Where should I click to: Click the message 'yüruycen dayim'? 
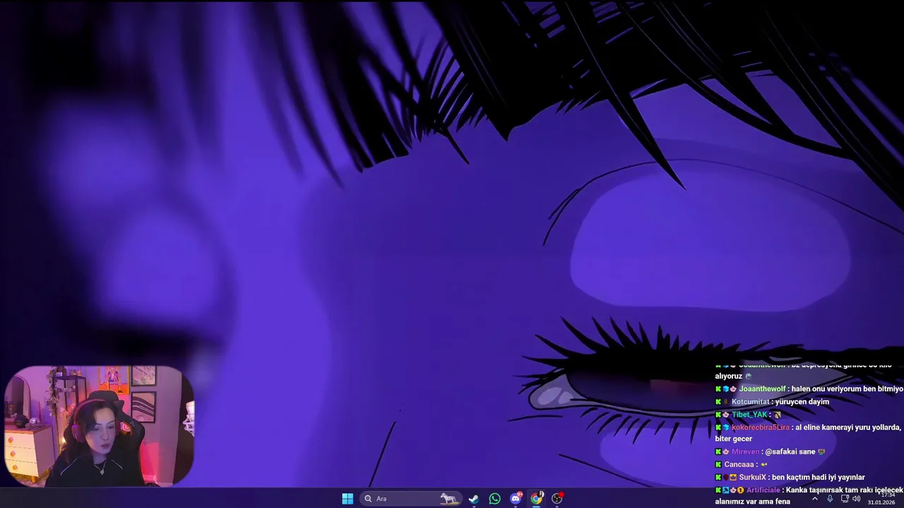point(802,401)
